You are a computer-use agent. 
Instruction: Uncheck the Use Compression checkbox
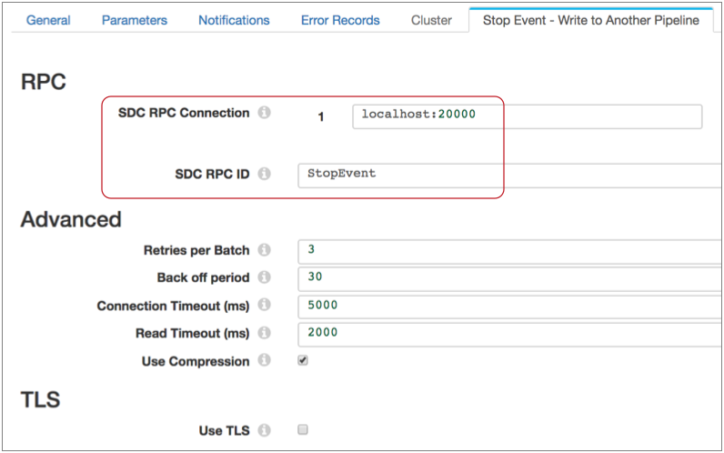[x=303, y=360]
